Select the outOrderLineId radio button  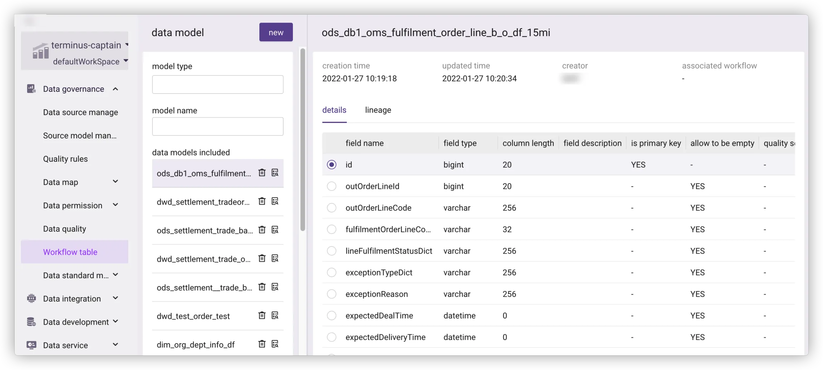(331, 186)
